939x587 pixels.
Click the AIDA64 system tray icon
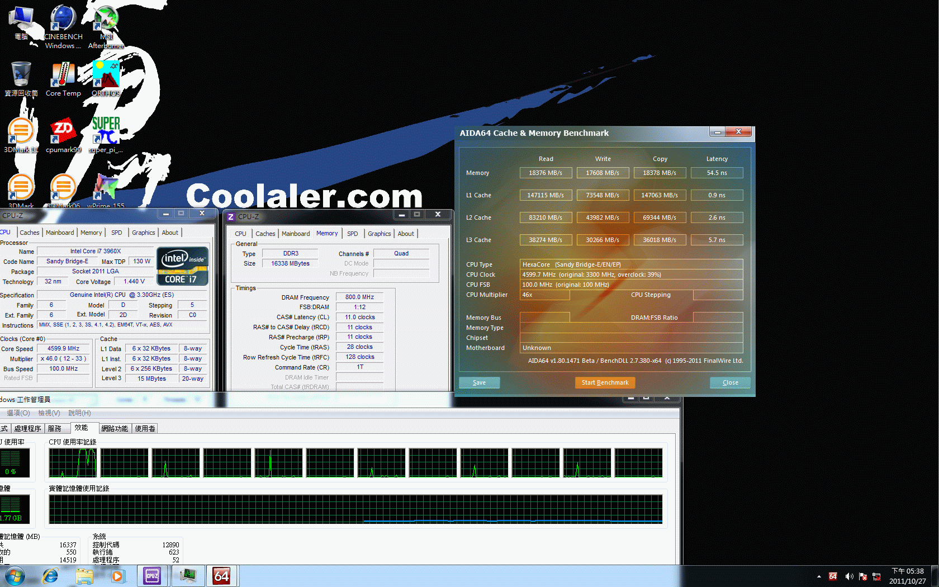click(833, 576)
